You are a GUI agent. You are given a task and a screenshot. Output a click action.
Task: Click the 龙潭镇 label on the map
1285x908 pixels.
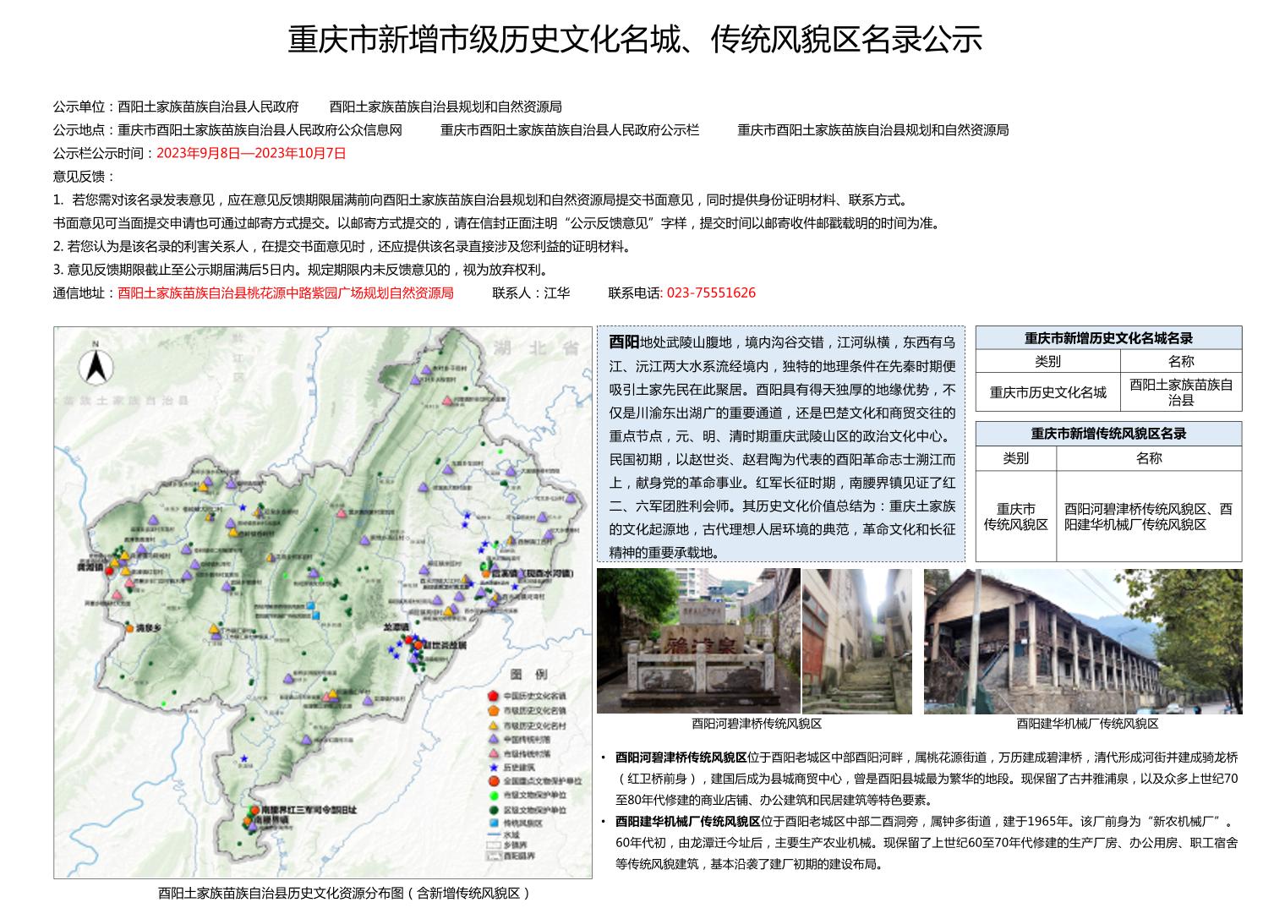tap(395, 627)
